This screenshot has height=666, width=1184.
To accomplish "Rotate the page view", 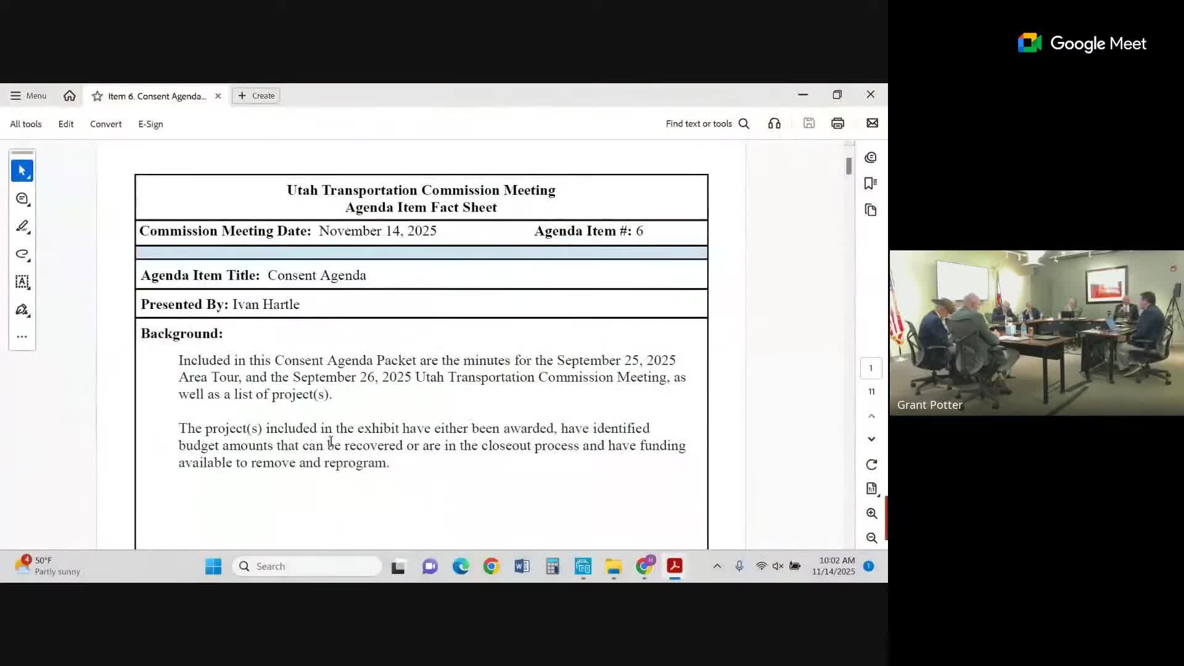I will [871, 464].
